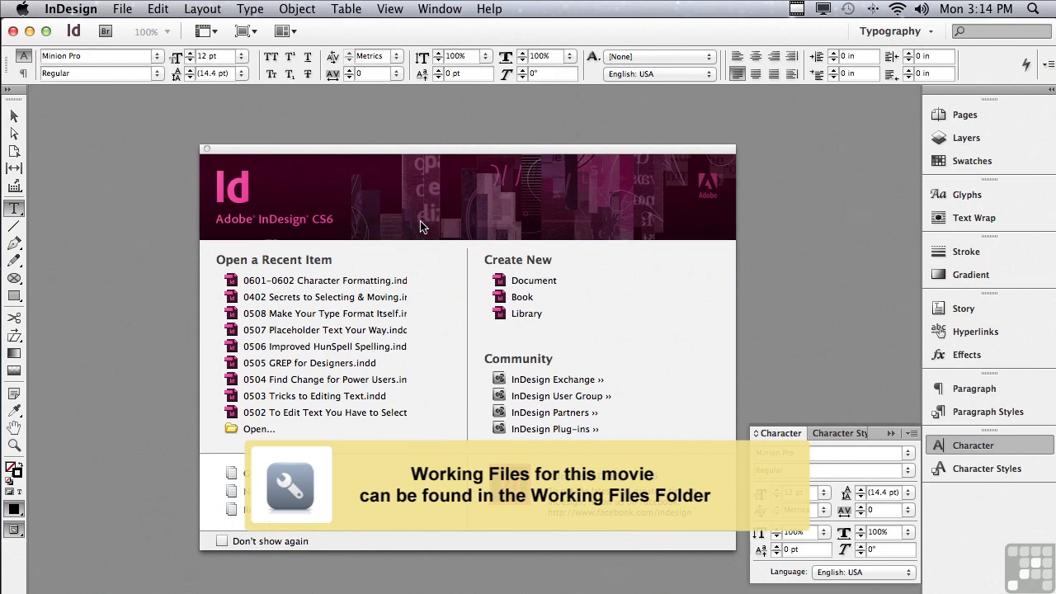Screen dimensions: 1056x594
Task: Toggle Strikethrough formatting
Action: [308, 74]
